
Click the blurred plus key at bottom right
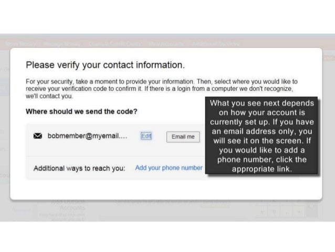tap(299, 211)
